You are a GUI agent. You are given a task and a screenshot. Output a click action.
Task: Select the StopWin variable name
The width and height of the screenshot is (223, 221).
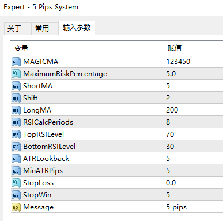37,195
